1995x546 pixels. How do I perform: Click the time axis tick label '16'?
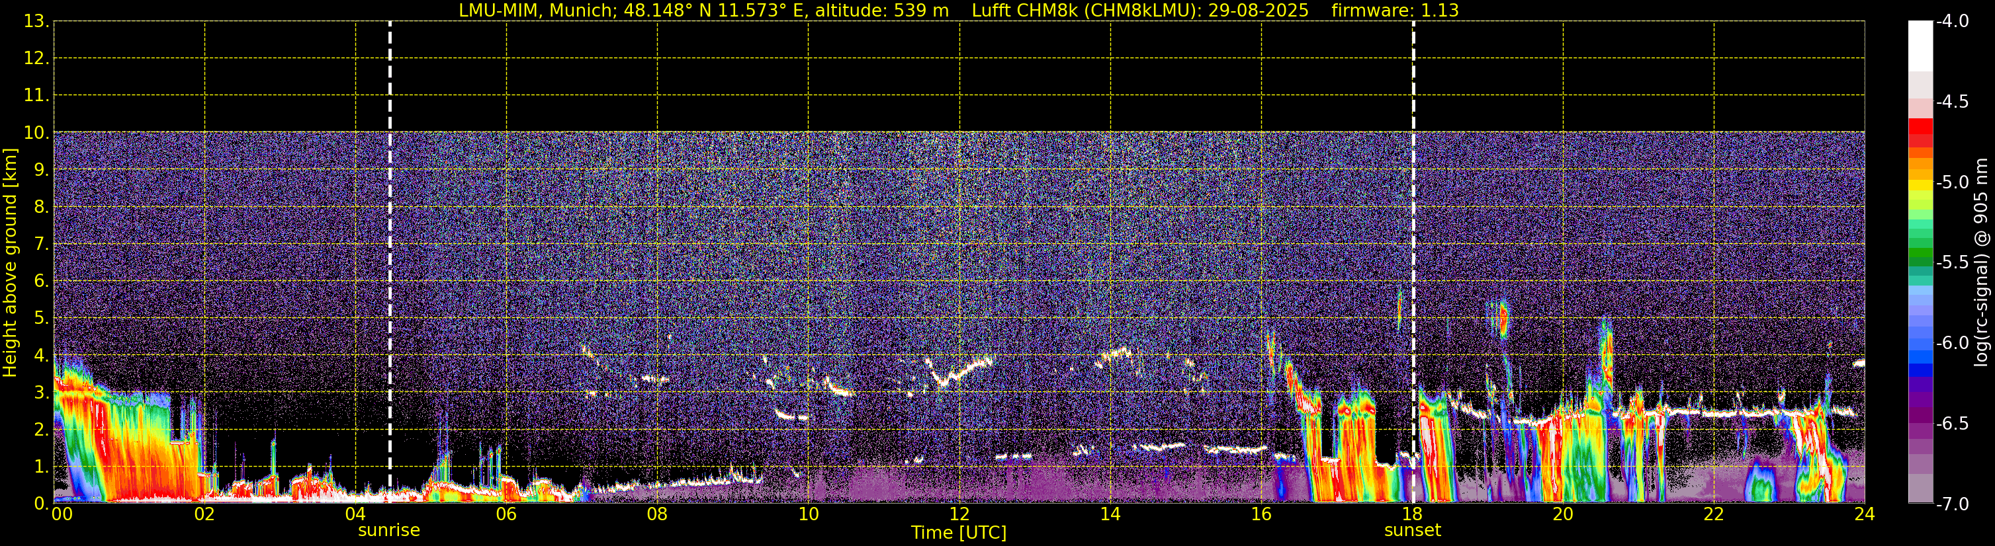tap(1262, 514)
